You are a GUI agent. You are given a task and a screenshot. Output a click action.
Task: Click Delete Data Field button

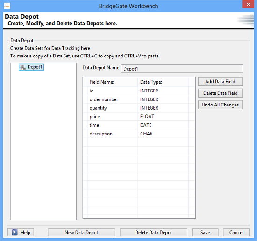pos(220,93)
